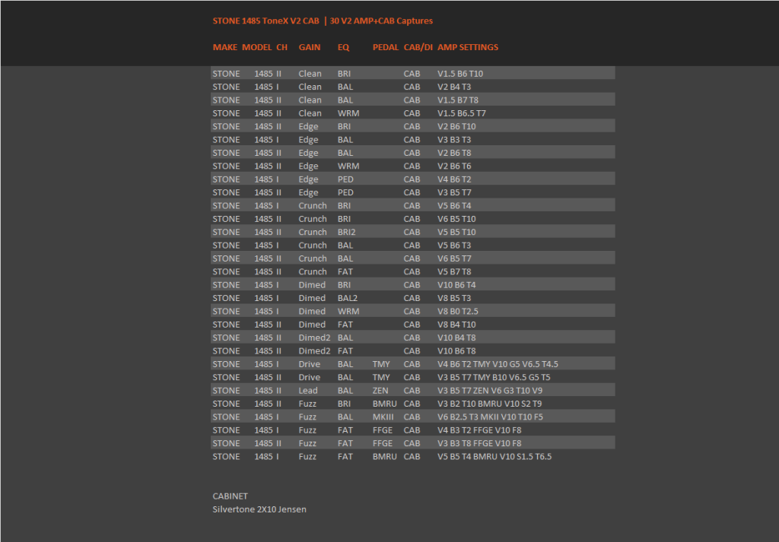This screenshot has height=542, width=779.
Task: Select the 'V3 B3 T3' amp settings cell
Action: click(454, 139)
